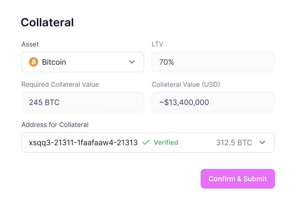This screenshot has height=207, width=298.
Task: Click the Required Collateral Value label
Action: (60, 84)
